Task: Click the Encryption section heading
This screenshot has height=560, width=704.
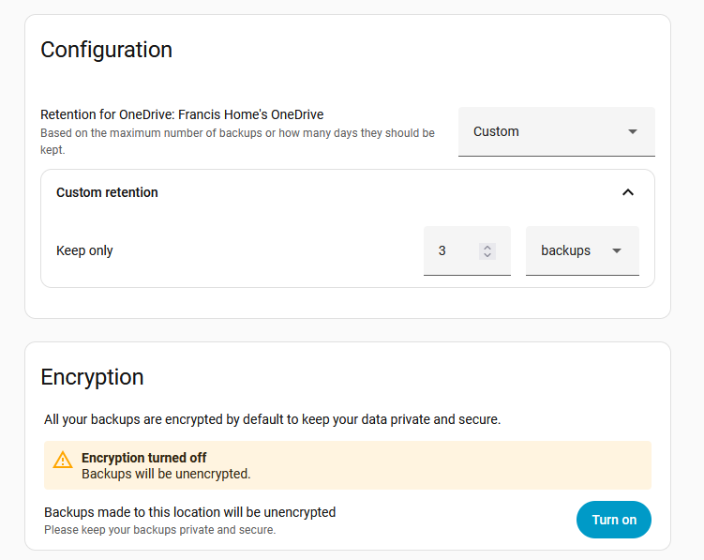Action: (92, 377)
